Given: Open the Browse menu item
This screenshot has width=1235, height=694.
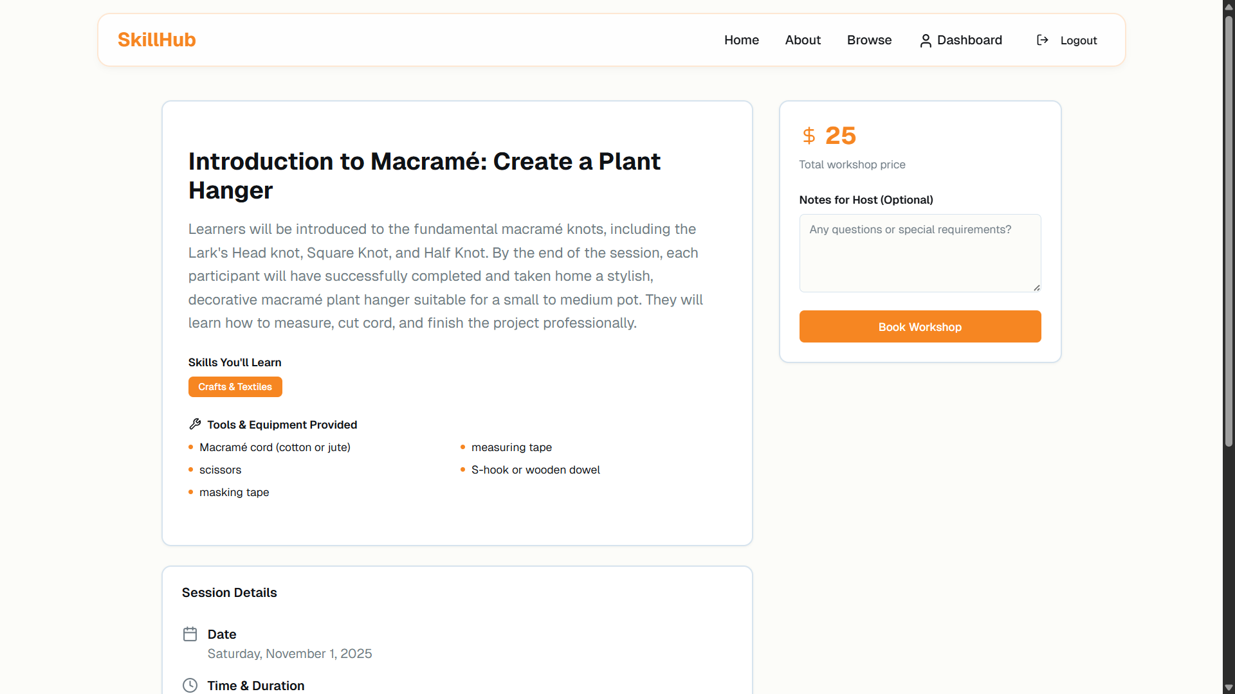Looking at the screenshot, I should coord(869,40).
